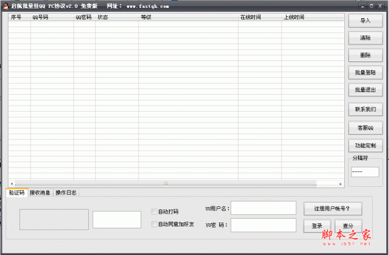389x255 pixels.
Task: Click the horizontal scrollbar left arrow
Action: (x=12, y=184)
